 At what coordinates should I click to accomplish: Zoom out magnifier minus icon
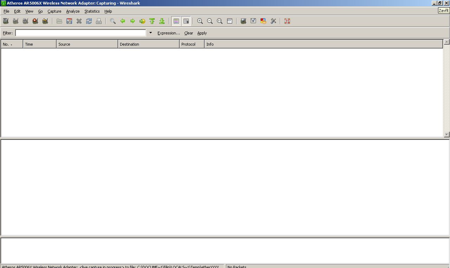coord(210,21)
